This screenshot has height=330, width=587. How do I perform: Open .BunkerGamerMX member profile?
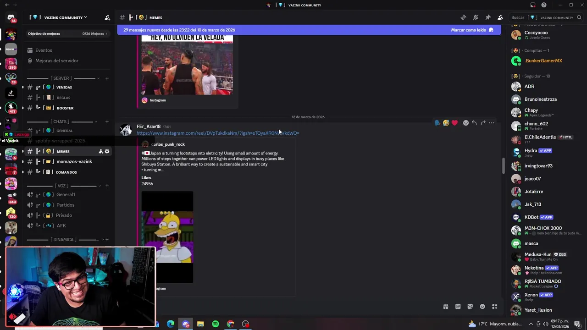click(546, 60)
